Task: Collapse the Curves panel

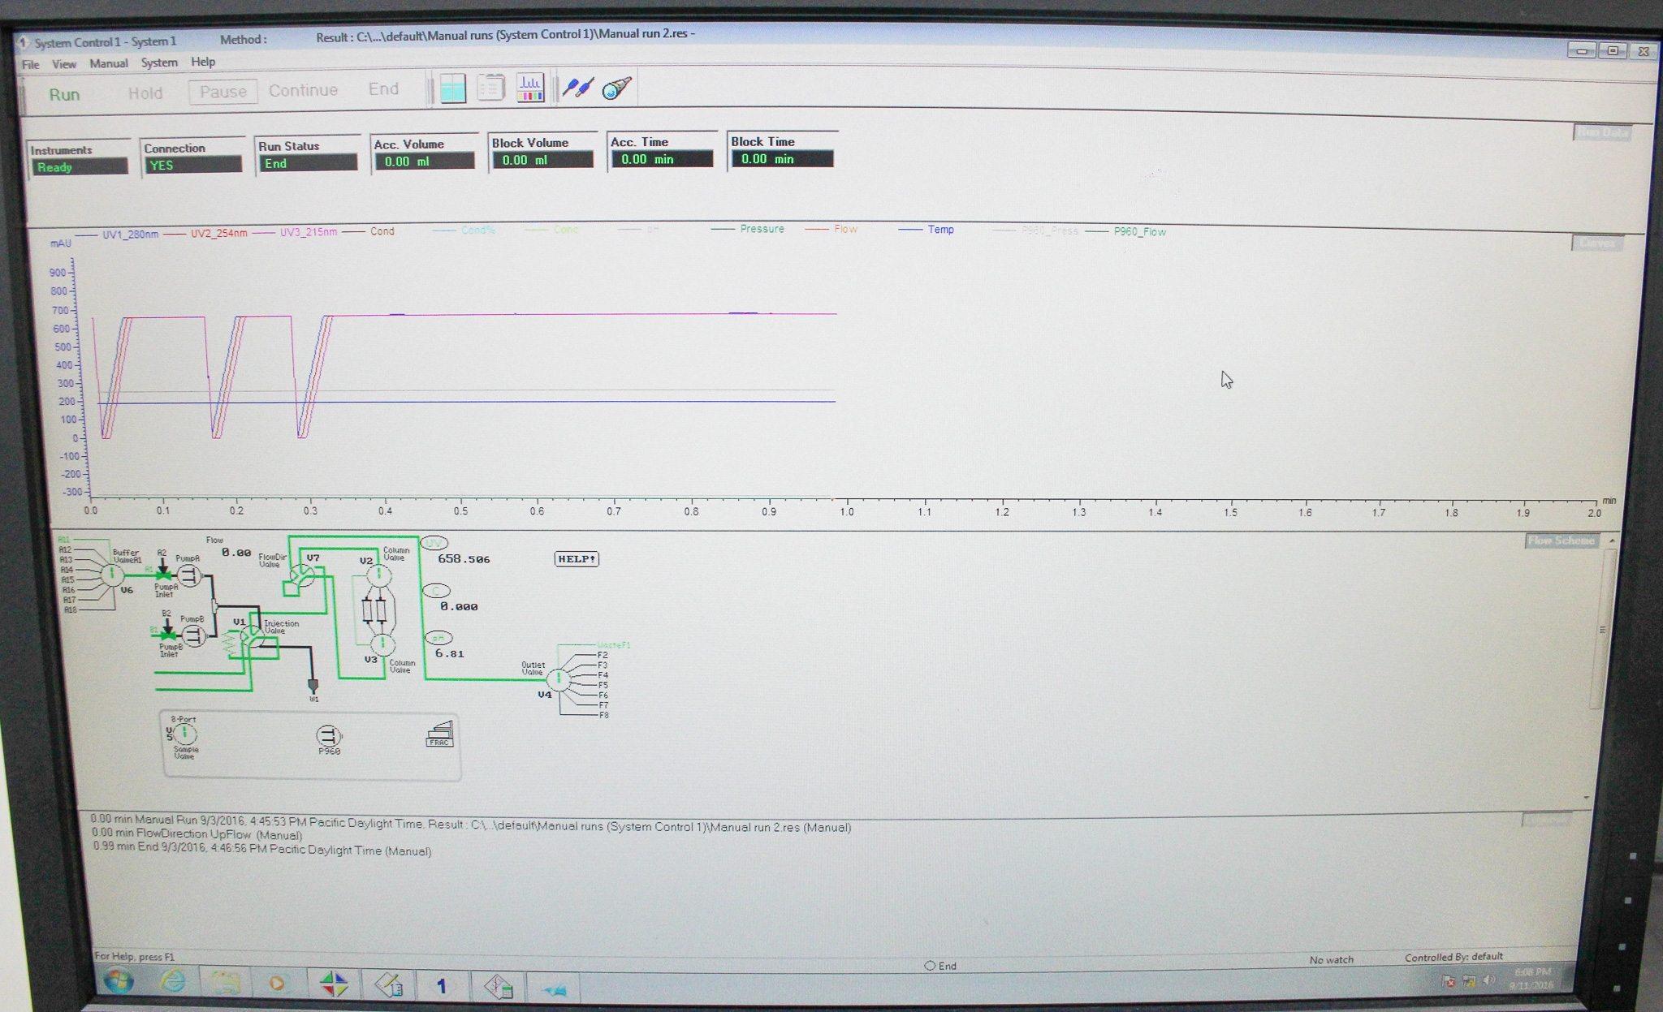Action: (1597, 243)
